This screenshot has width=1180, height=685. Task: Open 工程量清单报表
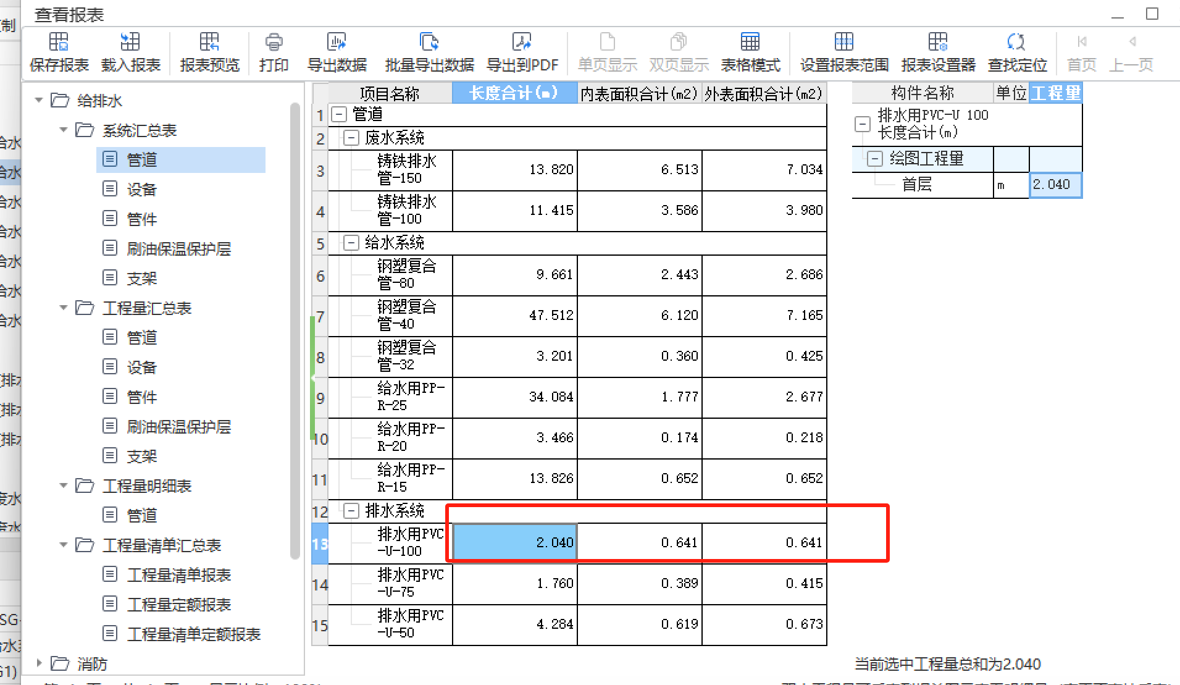(178, 574)
